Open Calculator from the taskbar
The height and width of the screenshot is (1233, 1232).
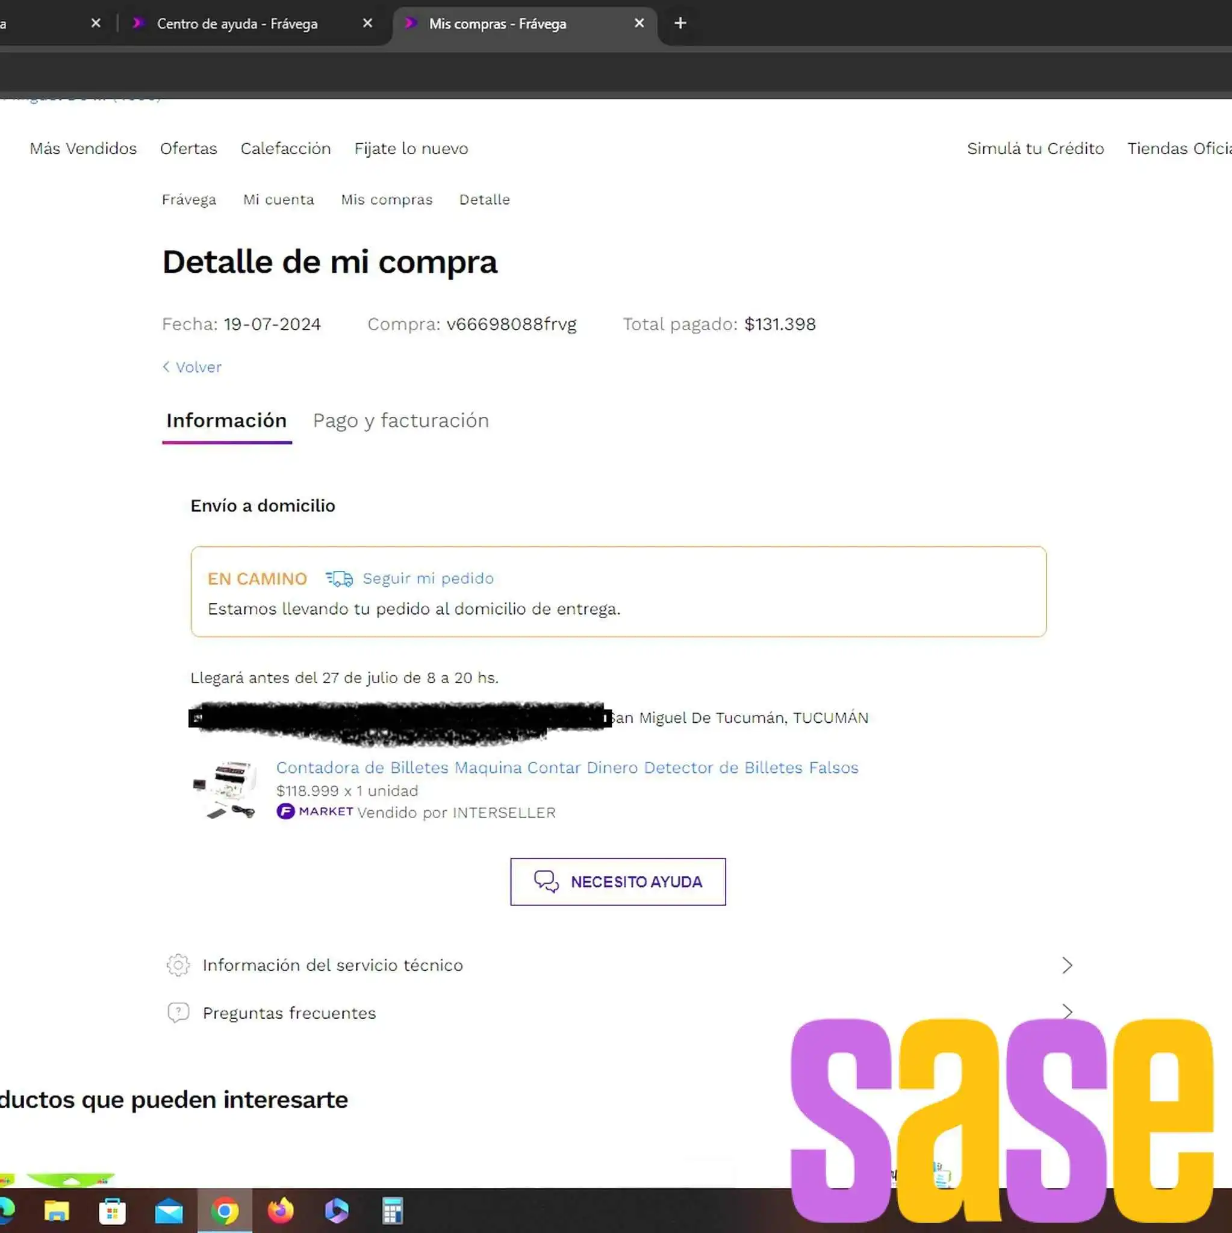393,1211
